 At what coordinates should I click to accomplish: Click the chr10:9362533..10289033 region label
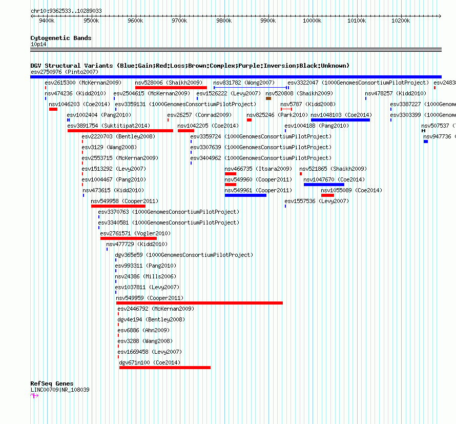[x=66, y=11]
